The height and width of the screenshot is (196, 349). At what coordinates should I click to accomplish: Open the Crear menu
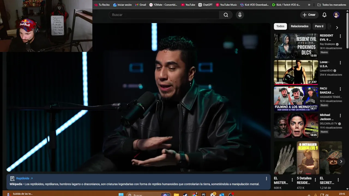(x=309, y=15)
